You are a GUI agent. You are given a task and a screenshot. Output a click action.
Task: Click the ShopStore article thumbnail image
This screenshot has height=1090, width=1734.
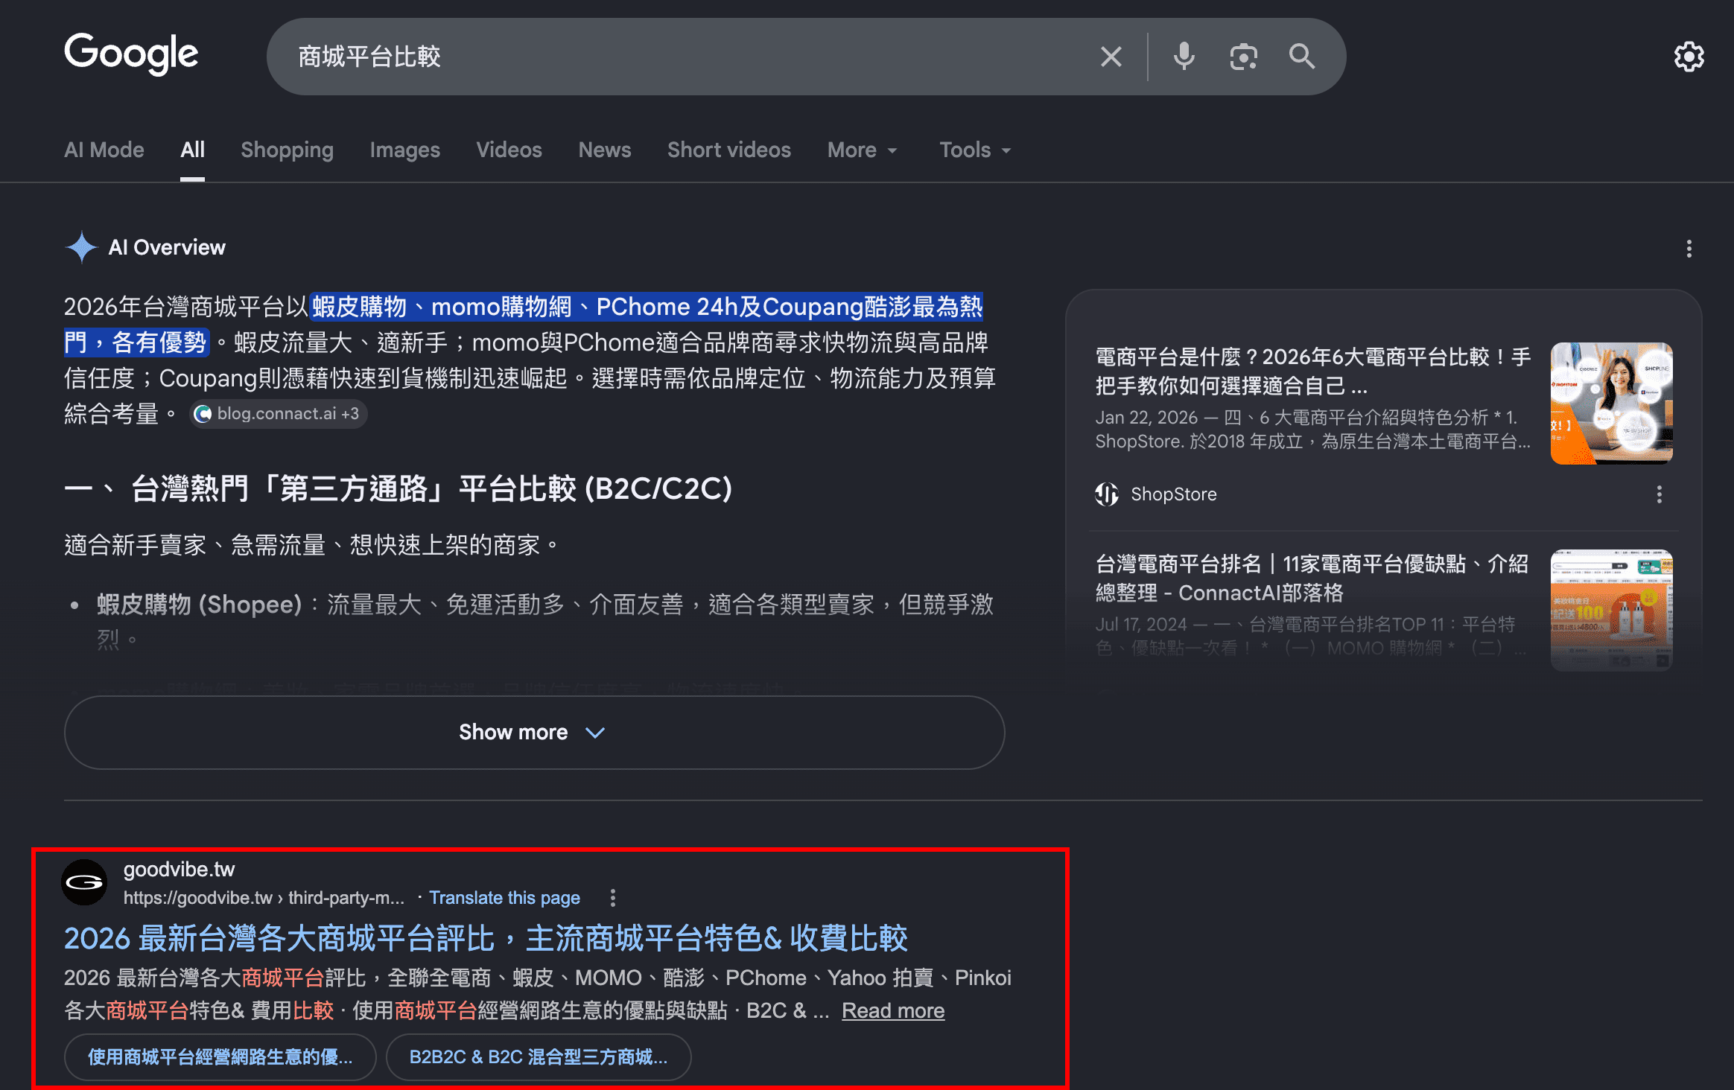[1611, 403]
